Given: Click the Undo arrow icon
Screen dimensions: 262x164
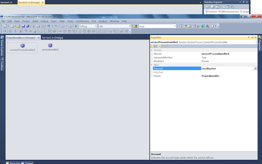Looking at the screenshot, I should 49,26.
